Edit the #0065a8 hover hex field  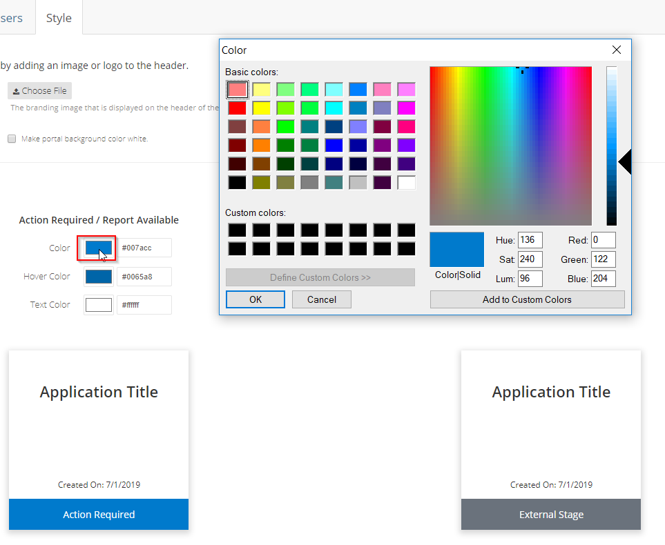[x=144, y=277]
